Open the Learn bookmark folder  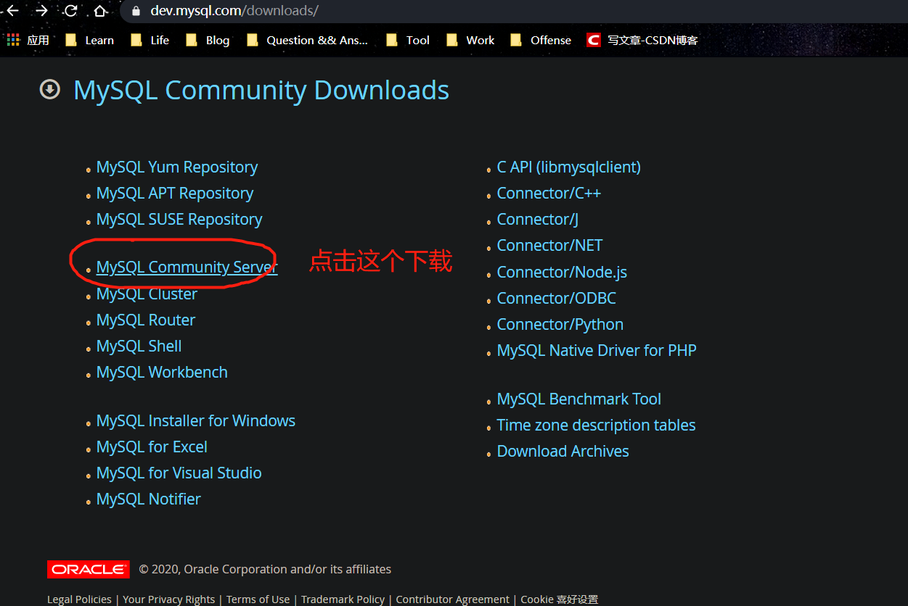(x=89, y=40)
